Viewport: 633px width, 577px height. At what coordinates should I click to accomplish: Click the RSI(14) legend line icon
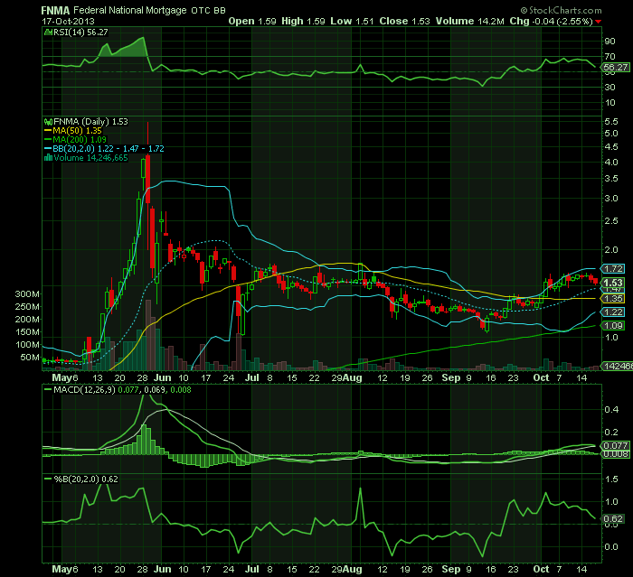pyautogui.click(x=48, y=33)
